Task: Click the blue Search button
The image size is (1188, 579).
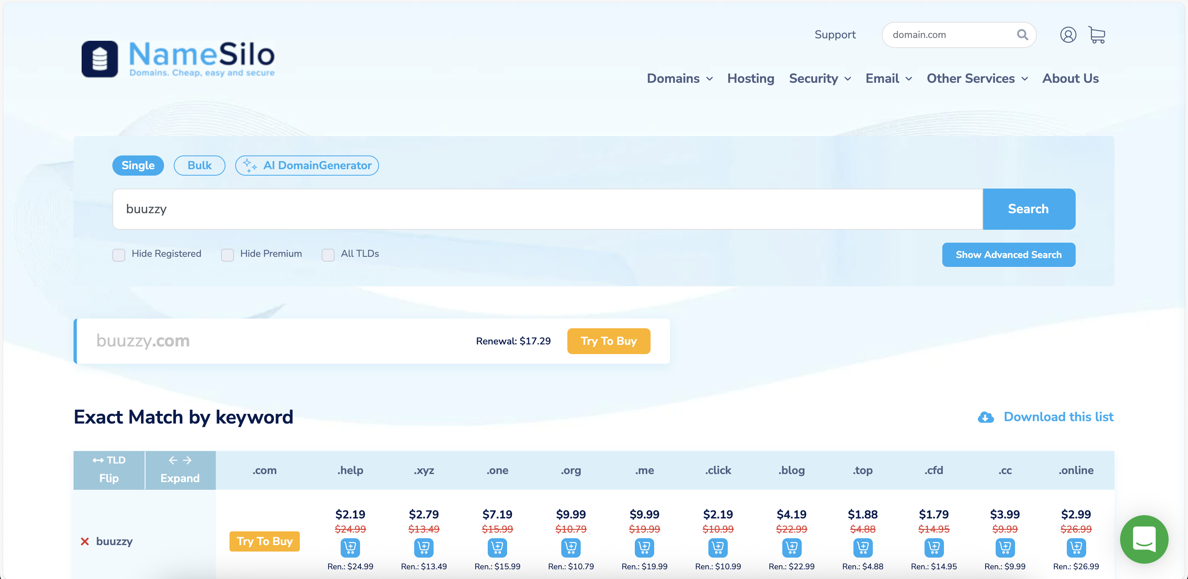Action: tap(1028, 209)
